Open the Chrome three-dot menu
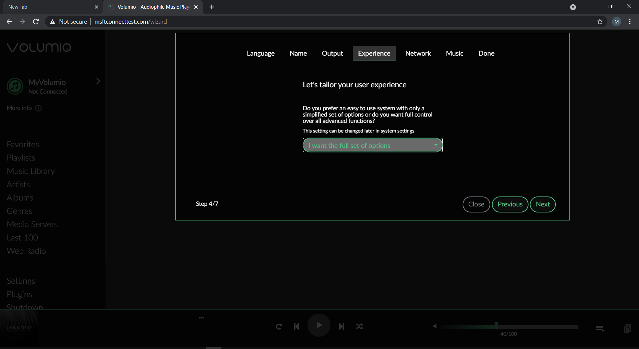The width and height of the screenshot is (639, 349). click(x=630, y=22)
